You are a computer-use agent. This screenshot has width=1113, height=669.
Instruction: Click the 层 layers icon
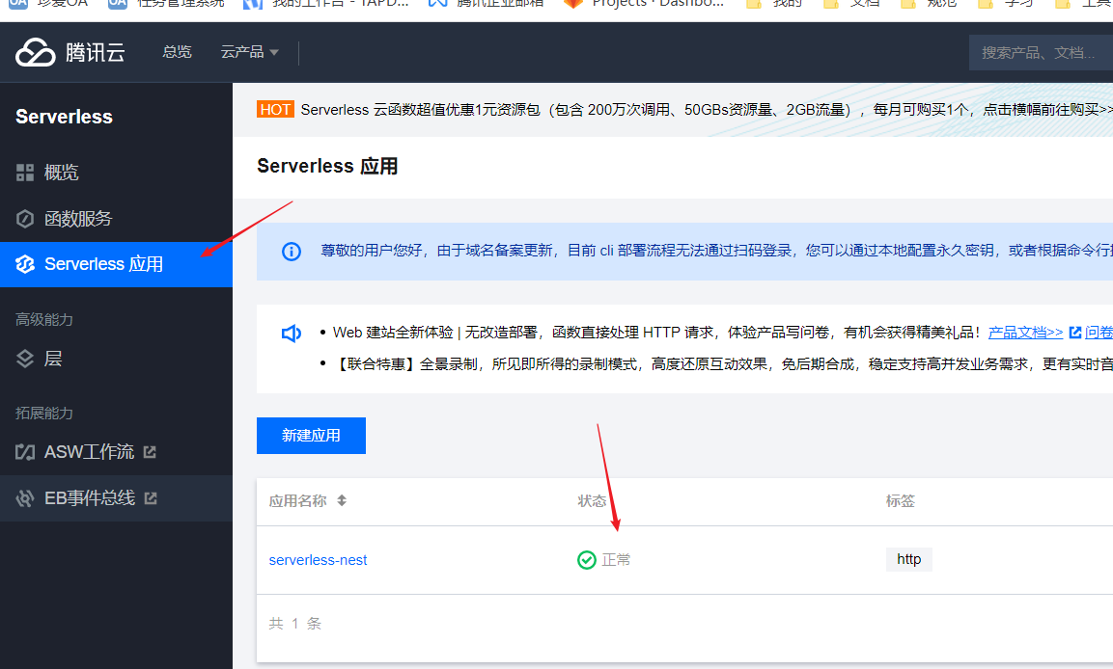[25, 359]
